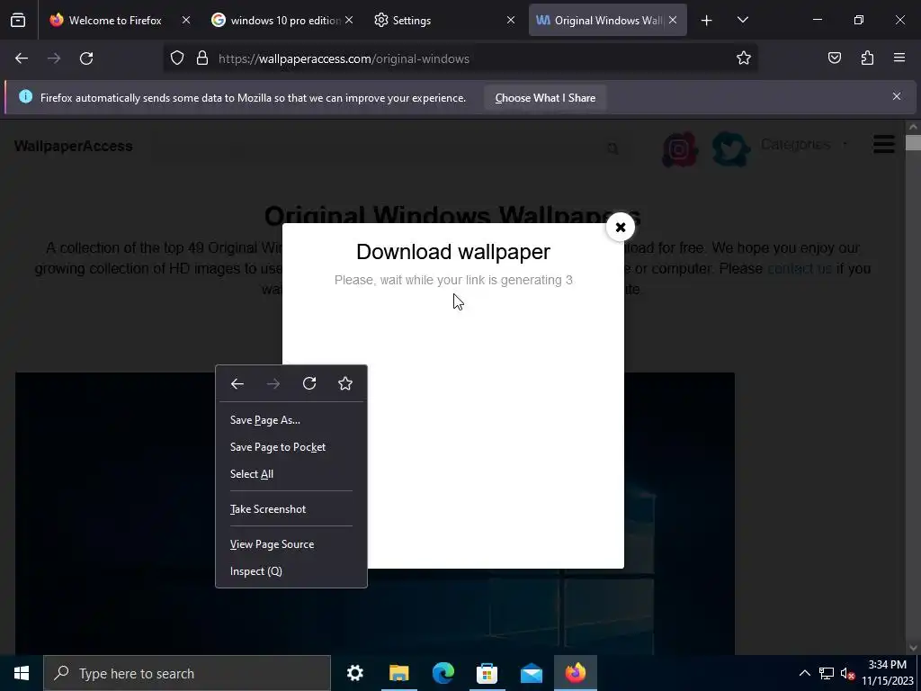The image size is (921, 691).
Task: Reload page from the navigation toolbar
Action: 86,58
